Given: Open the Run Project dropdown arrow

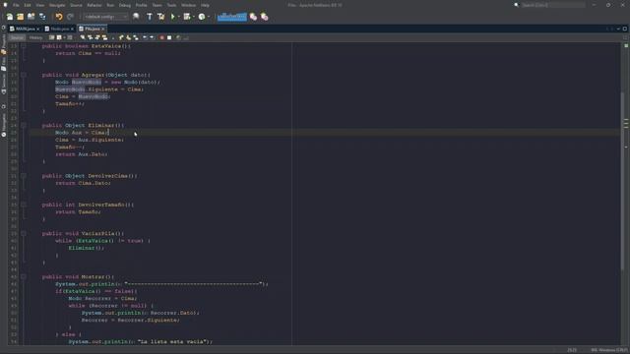Looking at the screenshot, I should [x=178, y=17].
